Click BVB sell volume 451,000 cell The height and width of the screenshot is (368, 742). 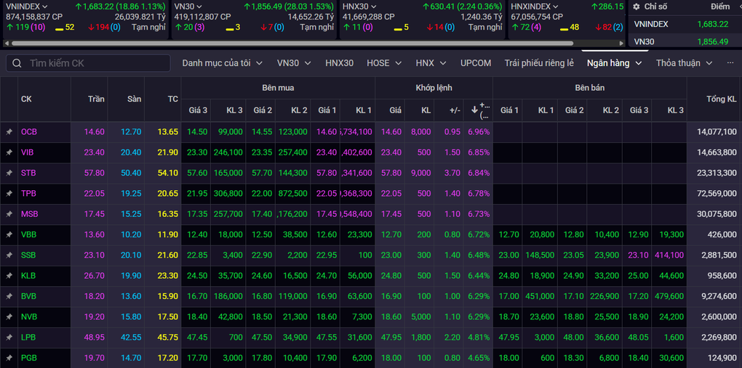pyautogui.click(x=540, y=296)
